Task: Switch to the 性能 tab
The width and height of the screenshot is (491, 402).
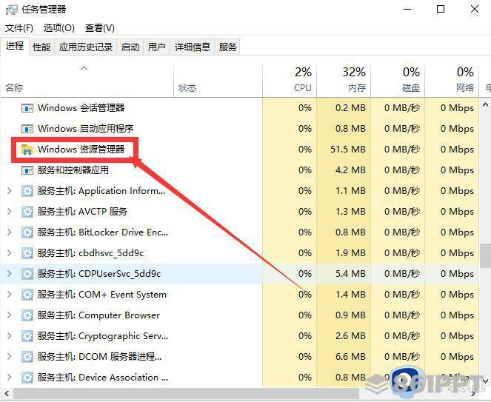Action: point(41,47)
